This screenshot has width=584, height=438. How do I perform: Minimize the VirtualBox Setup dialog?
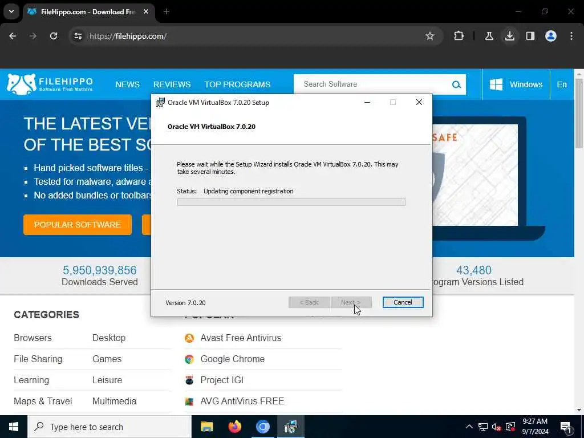(x=367, y=103)
